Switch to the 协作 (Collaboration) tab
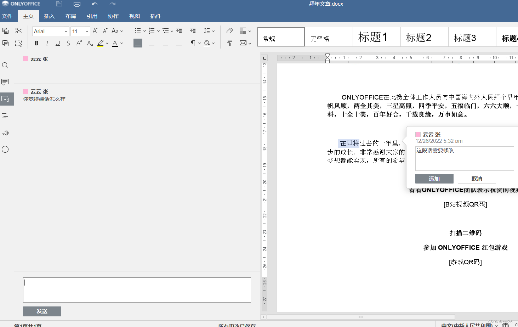This screenshot has width=518, height=327. (x=113, y=16)
